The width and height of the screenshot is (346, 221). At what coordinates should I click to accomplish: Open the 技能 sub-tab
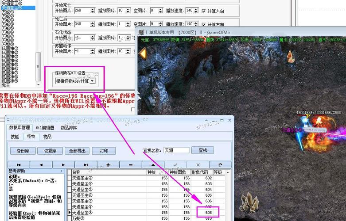click(15, 137)
